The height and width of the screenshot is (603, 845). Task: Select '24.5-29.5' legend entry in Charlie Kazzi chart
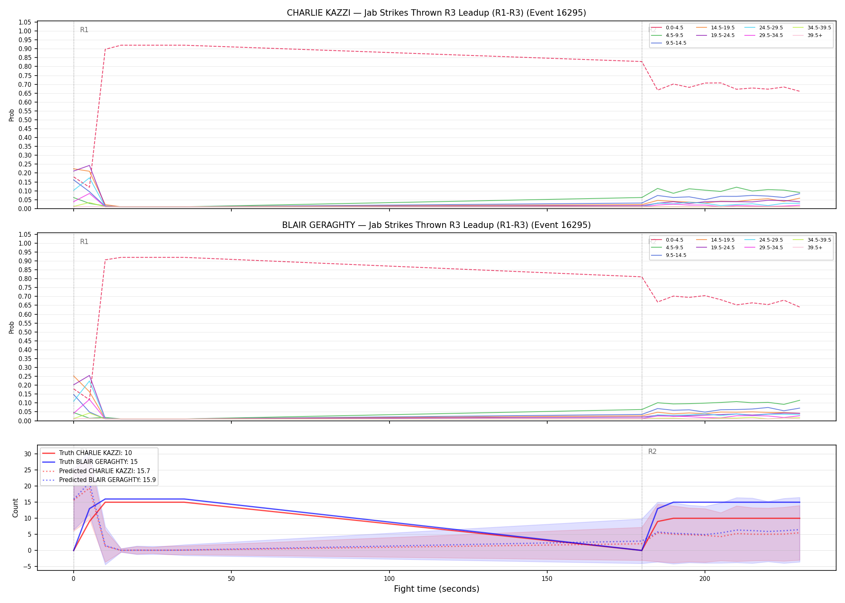(764, 28)
